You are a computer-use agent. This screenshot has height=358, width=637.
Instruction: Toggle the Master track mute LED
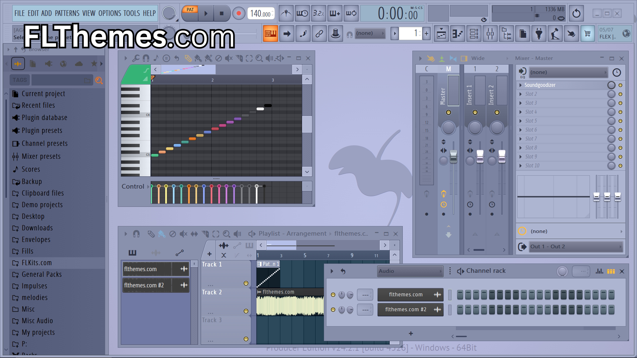click(448, 112)
